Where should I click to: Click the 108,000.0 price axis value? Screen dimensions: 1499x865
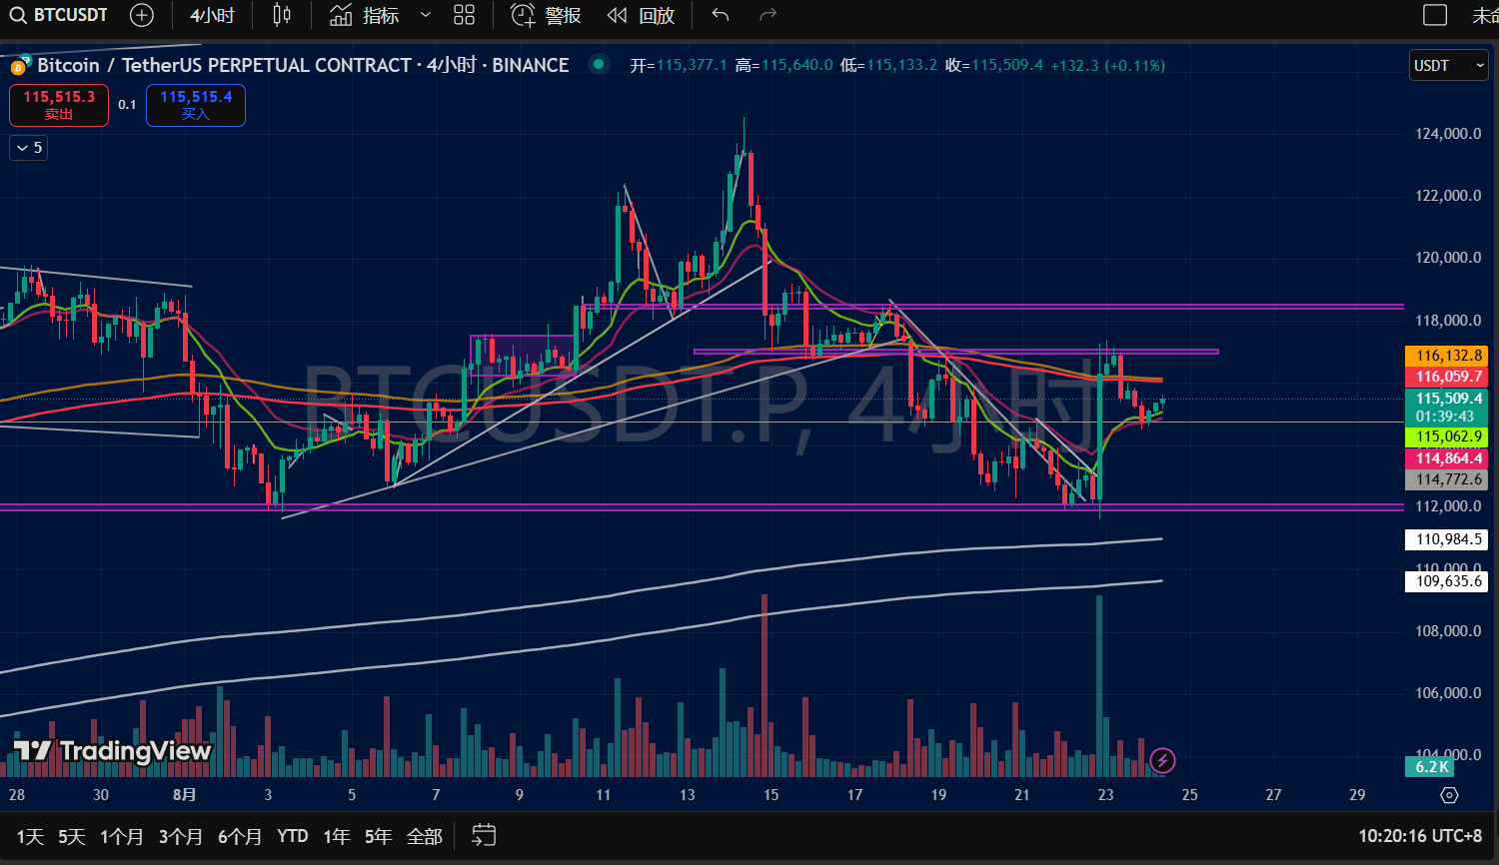click(1448, 631)
